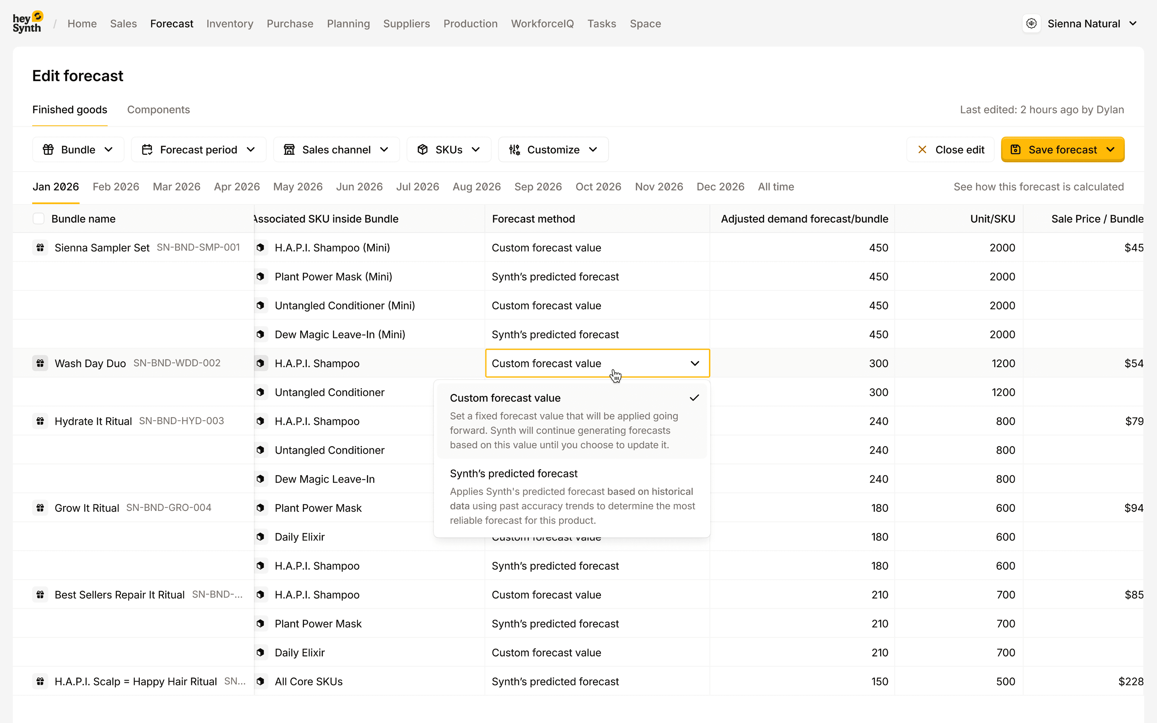The width and height of the screenshot is (1157, 723).
Task: Click the save icon on Save forecast button
Action: point(1015,149)
